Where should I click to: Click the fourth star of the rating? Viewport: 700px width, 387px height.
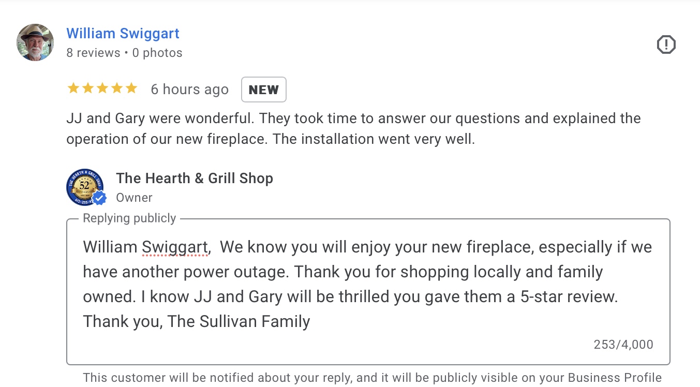click(x=117, y=88)
